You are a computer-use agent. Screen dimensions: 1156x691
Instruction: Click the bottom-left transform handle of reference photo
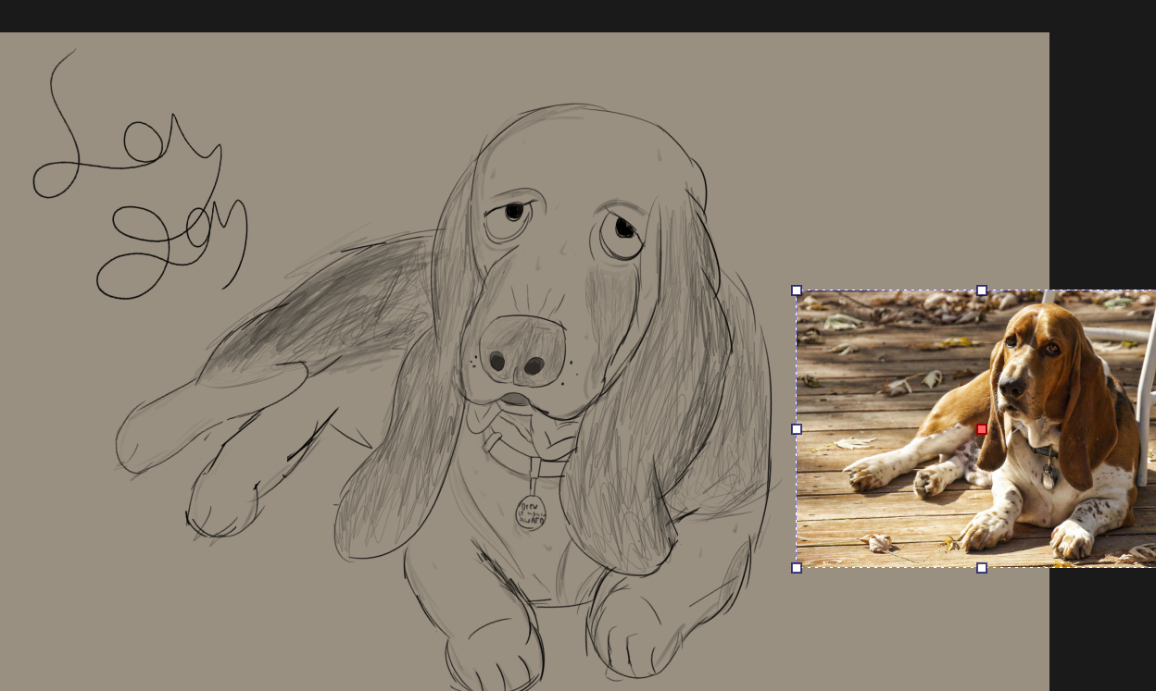pos(797,568)
